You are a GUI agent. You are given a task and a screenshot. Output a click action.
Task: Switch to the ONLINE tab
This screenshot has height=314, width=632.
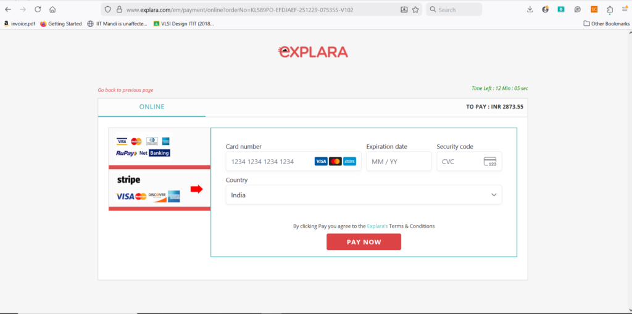(x=152, y=107)
